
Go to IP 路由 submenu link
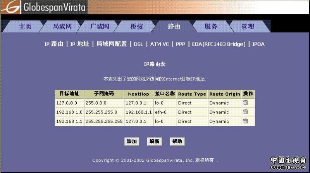(x=54, y=44)
